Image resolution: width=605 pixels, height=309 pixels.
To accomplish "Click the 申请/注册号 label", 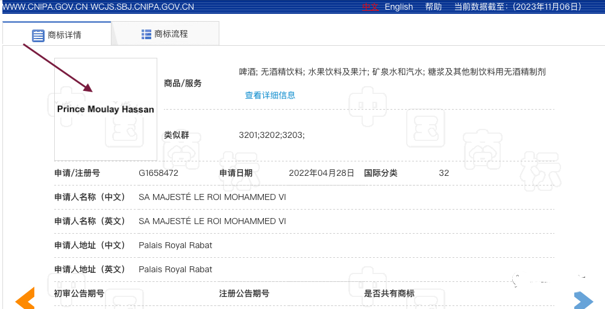I will click(77, 173).
